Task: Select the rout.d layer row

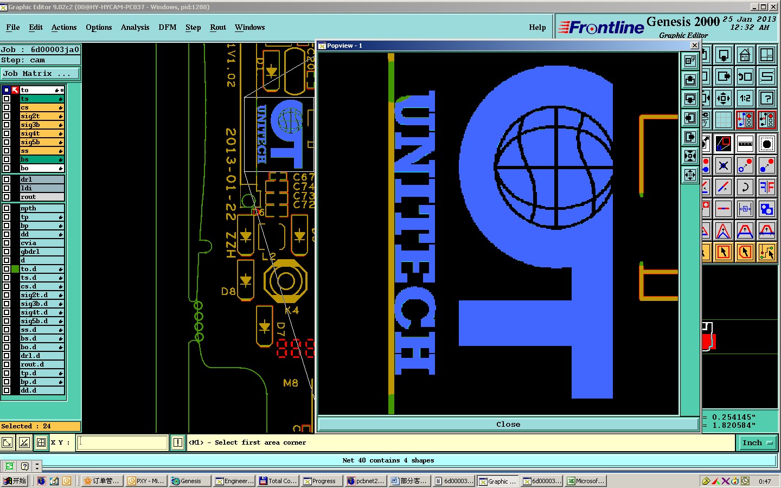Action: (42, 364)
